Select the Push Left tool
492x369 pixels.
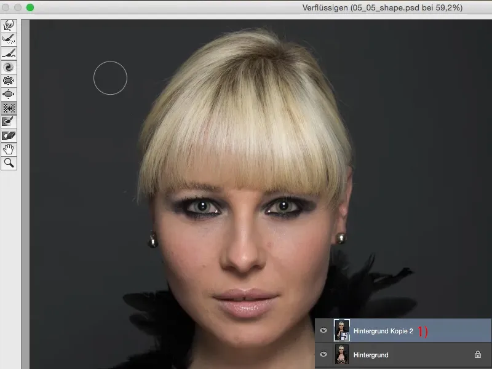8,108
